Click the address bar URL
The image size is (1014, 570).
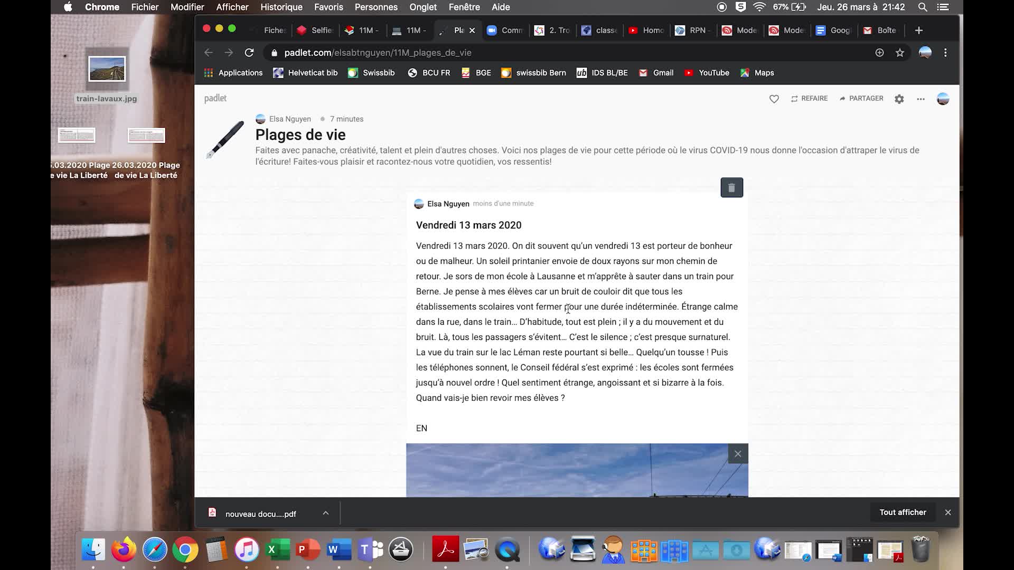(378, 53)
